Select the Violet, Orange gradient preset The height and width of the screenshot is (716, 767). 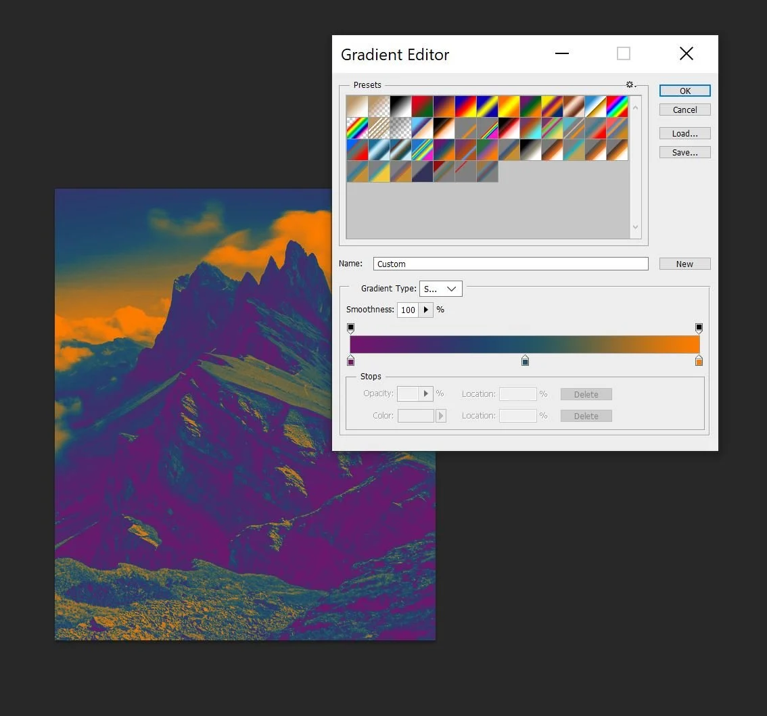[x=444, y=105]
